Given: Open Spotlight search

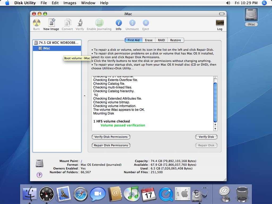Looking at the screenshot, I should pos(264,3).
